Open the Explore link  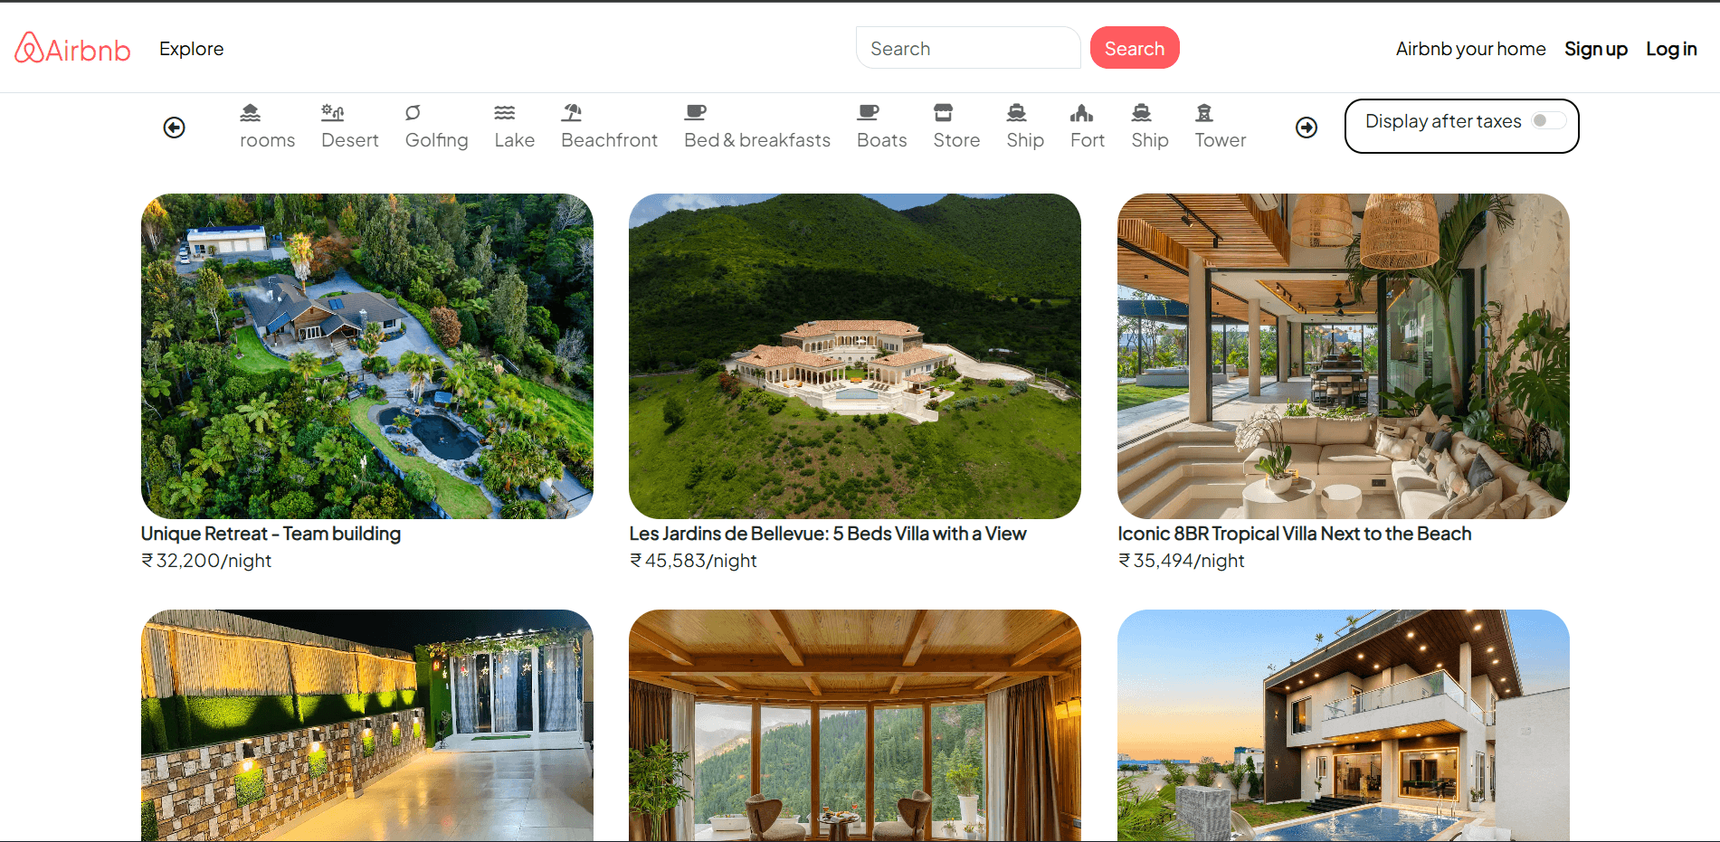(x=192, y=49)
